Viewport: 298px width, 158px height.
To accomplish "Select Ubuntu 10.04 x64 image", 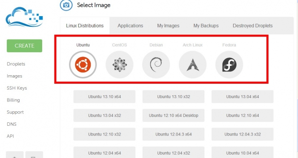I will tap(243, 152).
